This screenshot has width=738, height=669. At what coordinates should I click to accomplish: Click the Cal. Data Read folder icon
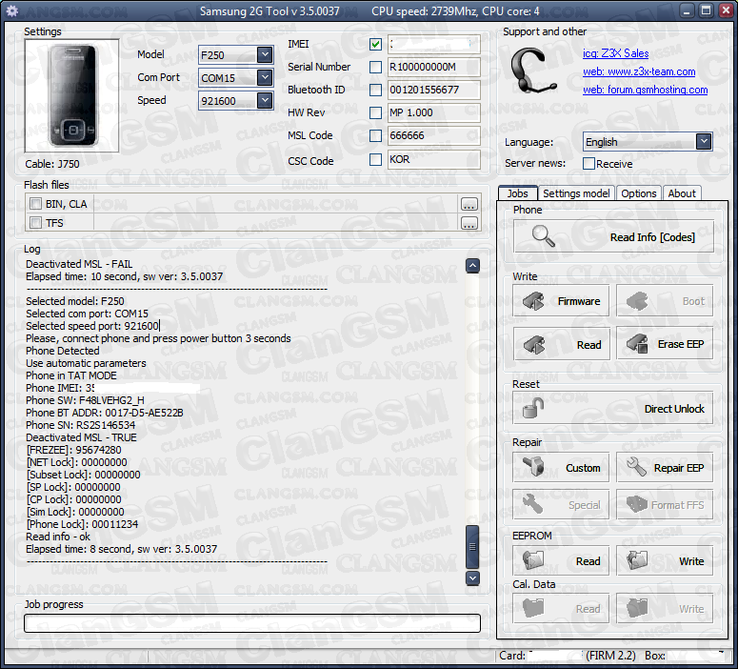[x=533, y=608]
